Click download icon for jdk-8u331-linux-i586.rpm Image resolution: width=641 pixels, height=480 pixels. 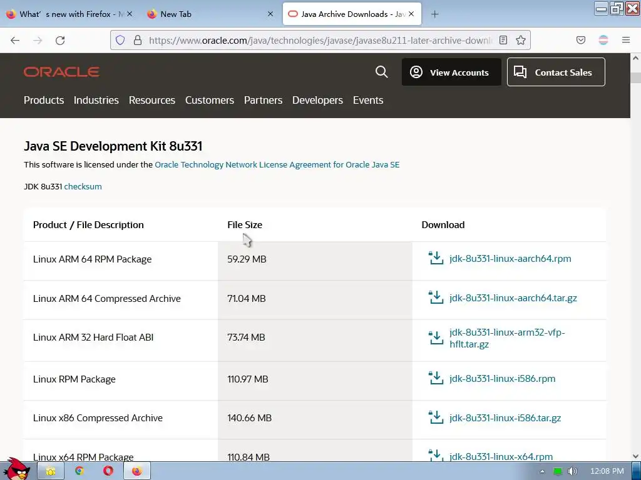tap(436, 378)
